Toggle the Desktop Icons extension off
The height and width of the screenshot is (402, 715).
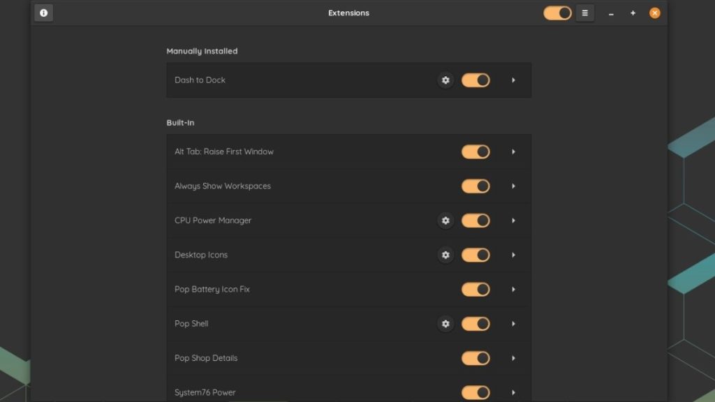point(476,255)
